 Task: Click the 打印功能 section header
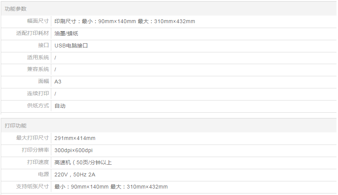pos(16,126)
